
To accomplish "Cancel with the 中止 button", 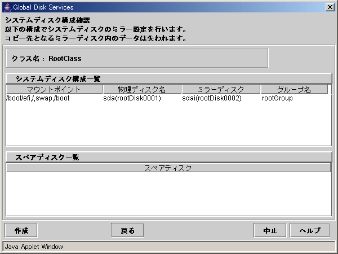I will pyautogui.click(x=270, y=230).
